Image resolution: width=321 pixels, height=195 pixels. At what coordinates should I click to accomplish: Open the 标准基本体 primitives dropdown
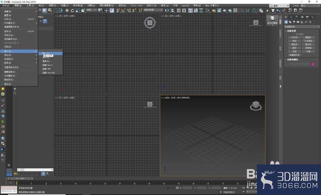302,27
